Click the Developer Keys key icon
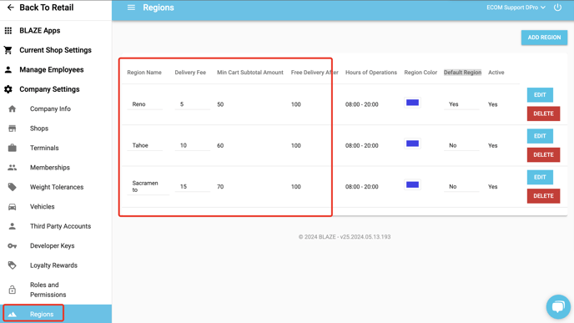This screenshot has width=574, height=323. [x=12, y=246]
